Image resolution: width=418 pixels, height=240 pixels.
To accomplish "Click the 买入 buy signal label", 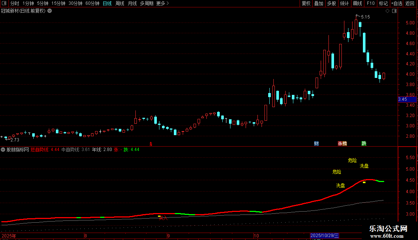I will (164, 218).
